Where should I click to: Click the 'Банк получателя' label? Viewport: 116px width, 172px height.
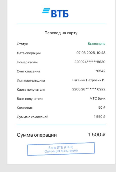tap(30, 99)
